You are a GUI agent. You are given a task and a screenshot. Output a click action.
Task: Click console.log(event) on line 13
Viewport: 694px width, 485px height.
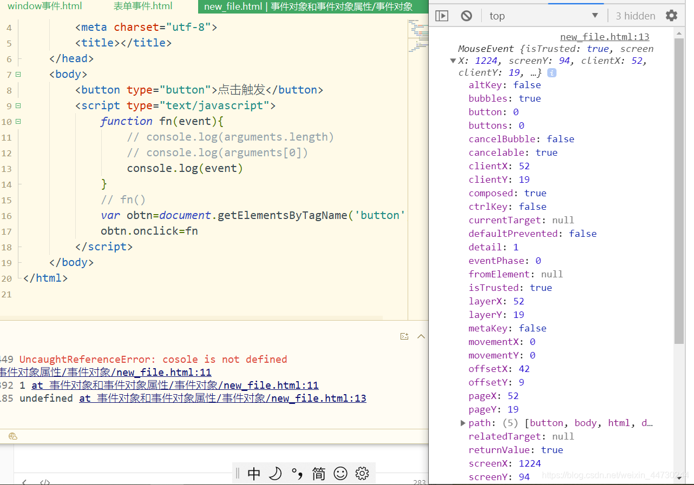pos(185,168)
